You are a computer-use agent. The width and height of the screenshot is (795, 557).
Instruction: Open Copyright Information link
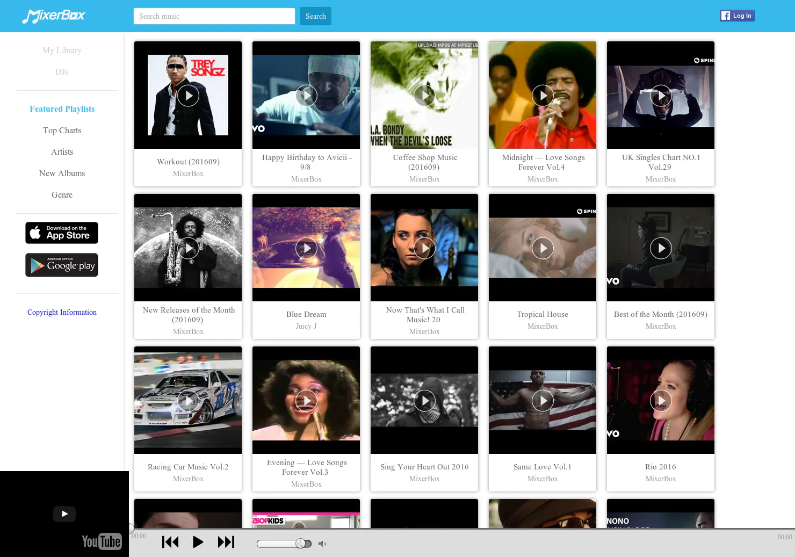[62, 312]
